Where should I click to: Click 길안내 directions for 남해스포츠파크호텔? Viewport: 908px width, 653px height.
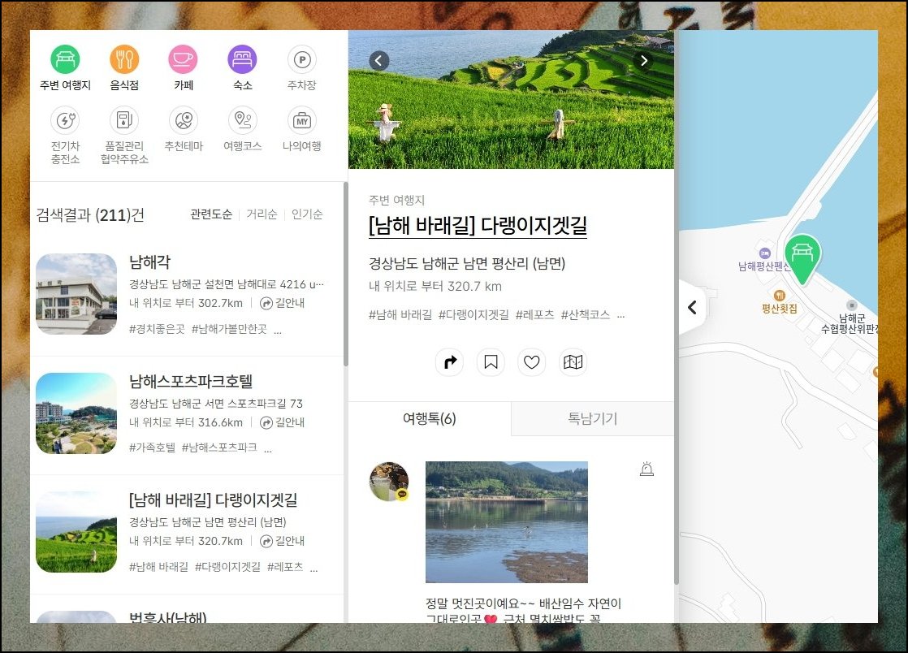coord(282,422)
